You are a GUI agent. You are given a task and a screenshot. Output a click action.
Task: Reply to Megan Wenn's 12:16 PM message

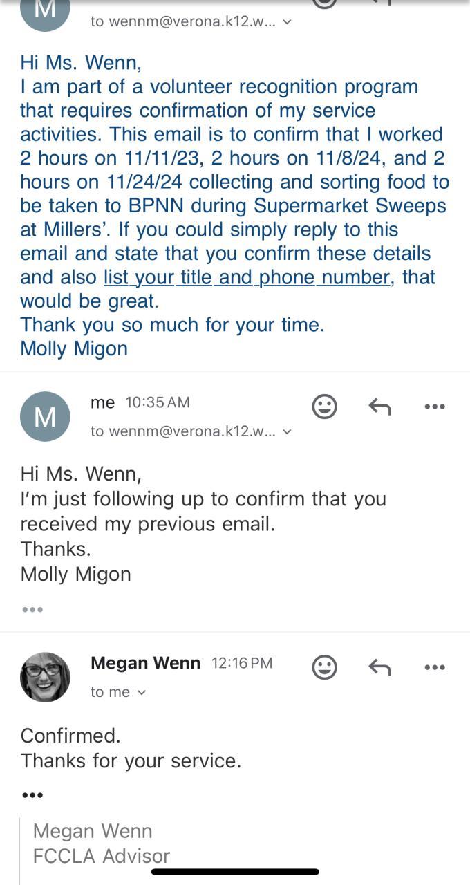(379, 667)
